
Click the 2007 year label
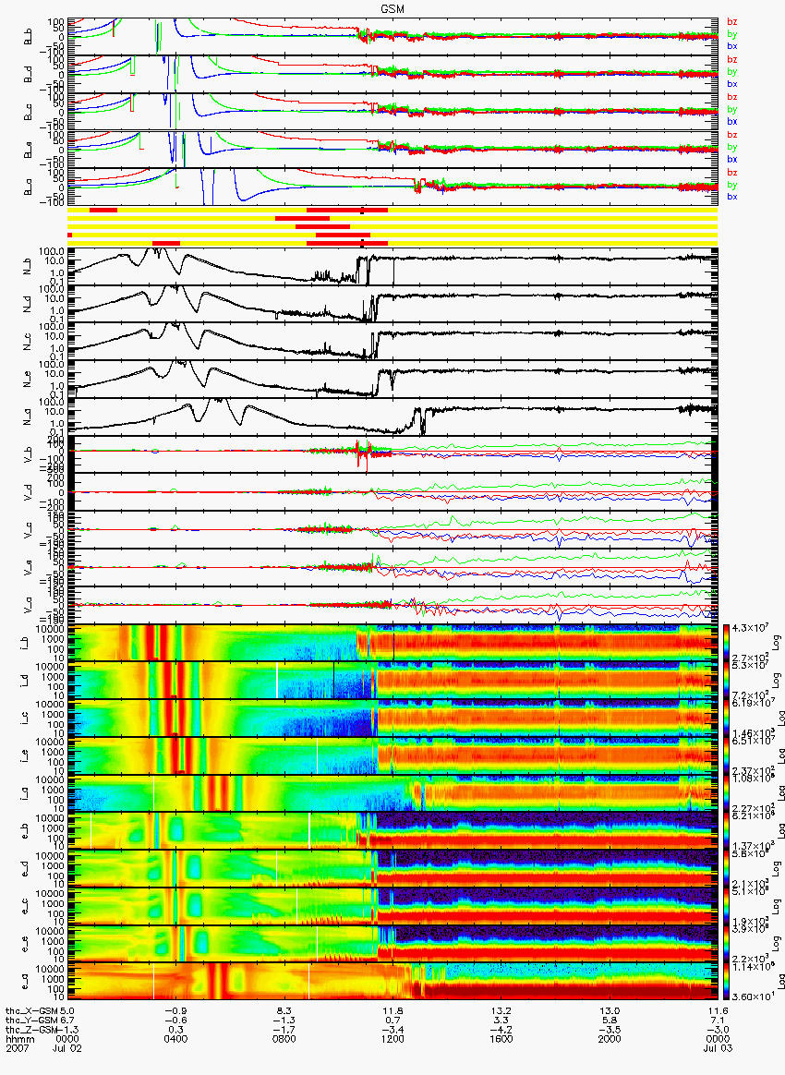tap(18, 1048)
